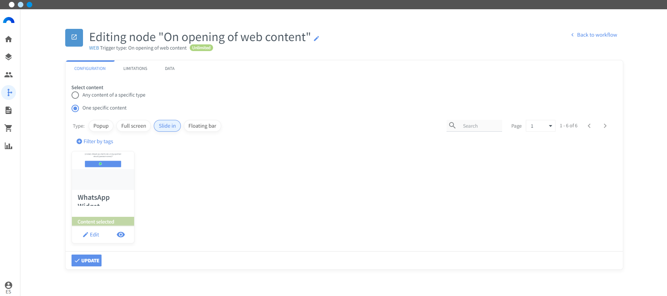The height and width of the screenshot is (296, 667).
Task: Go to next page chevron
Action: (605, 126)
